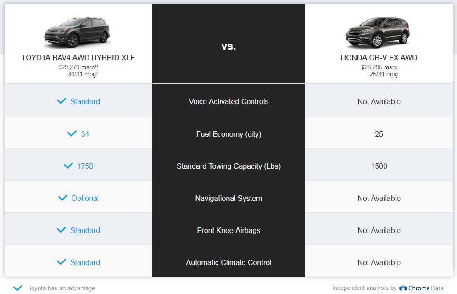Click the Chrome Data logo icon
Viewport: 457px width, 294px height.
click(x=403, y=288)
